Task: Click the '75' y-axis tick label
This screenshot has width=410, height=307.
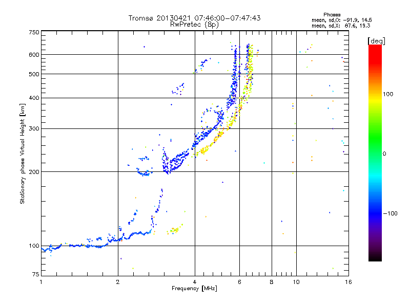Action: coord(36,274)
